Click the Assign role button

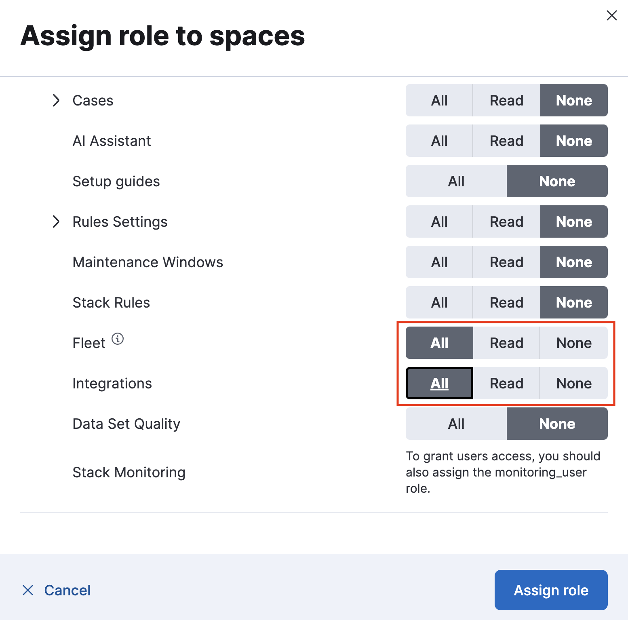click(x=551, y=590)
